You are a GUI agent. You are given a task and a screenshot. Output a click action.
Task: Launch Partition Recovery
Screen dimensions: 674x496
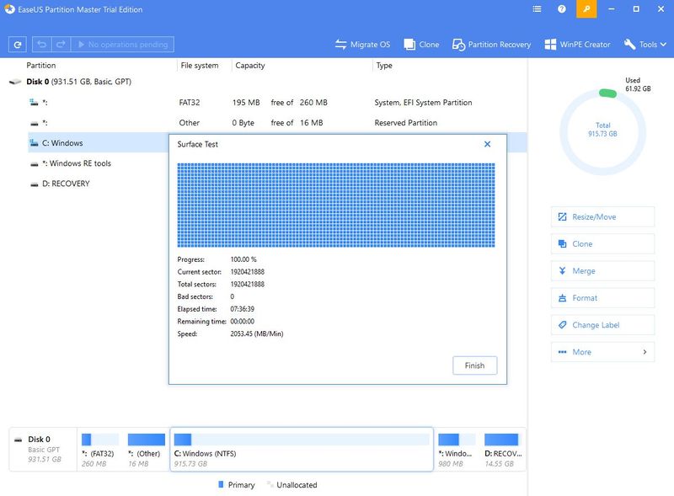click(492, 45)
